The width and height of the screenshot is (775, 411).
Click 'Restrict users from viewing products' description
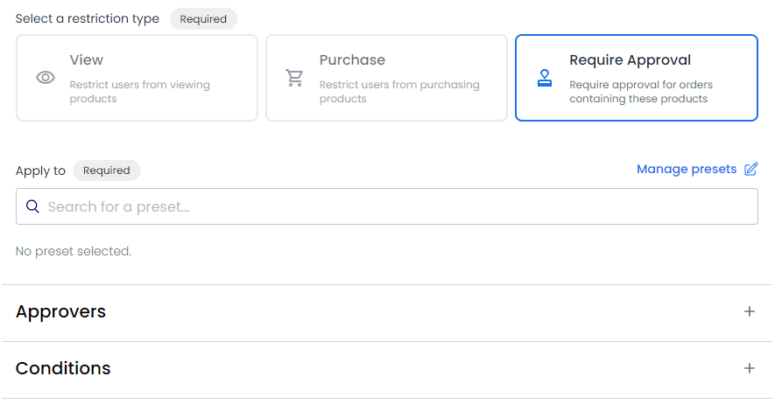click(x=139, y=92)
